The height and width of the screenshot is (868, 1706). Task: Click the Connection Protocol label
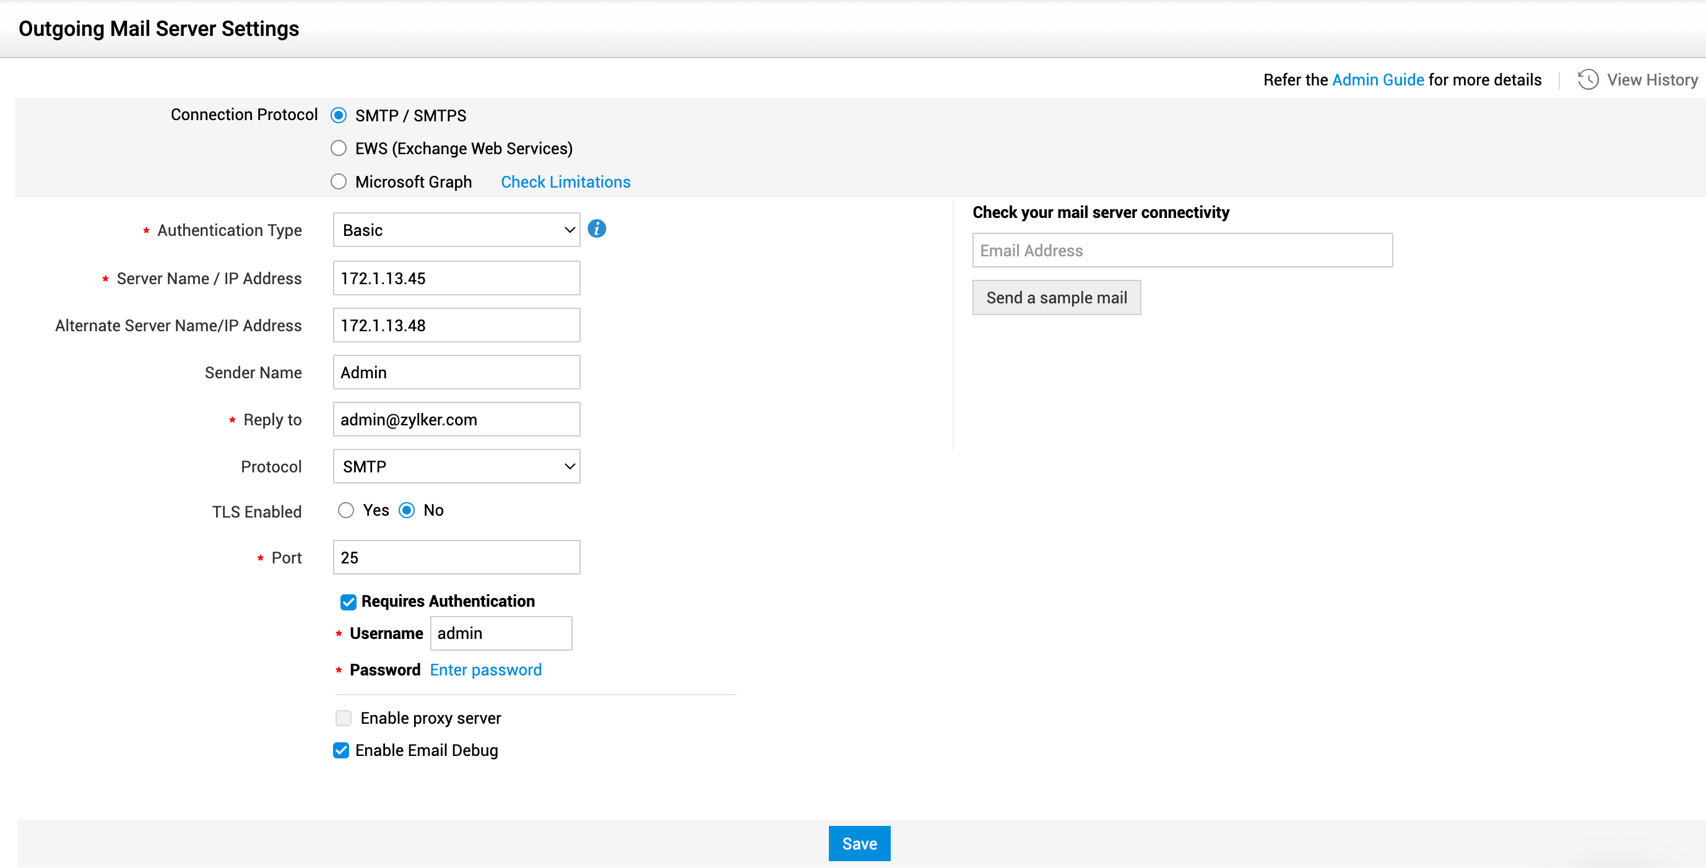(x=244, y=115)
